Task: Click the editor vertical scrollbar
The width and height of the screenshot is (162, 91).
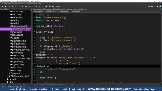Action: [x=161, y=48]
